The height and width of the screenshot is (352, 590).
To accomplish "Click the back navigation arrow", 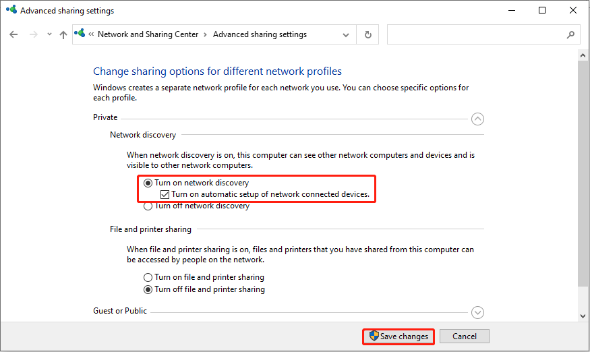I will pyautogui.click(x=13, y=34).
